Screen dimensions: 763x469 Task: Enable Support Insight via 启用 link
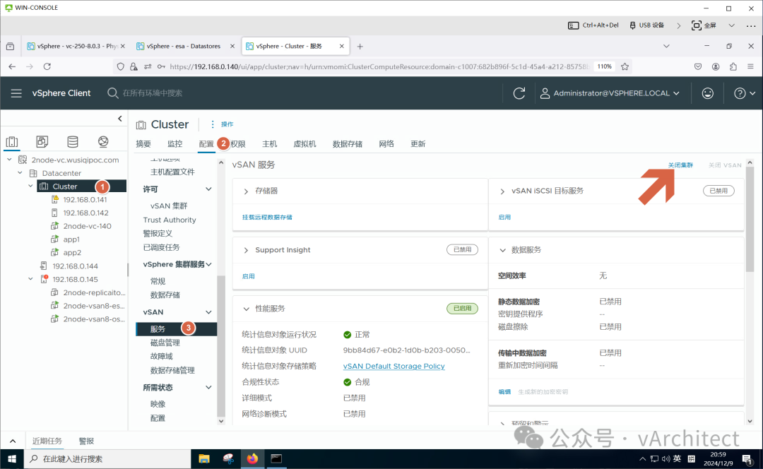(248, 276)
